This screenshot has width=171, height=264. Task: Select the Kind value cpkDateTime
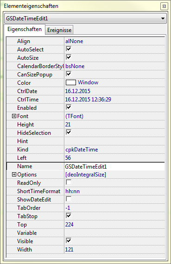pos(82,150)
